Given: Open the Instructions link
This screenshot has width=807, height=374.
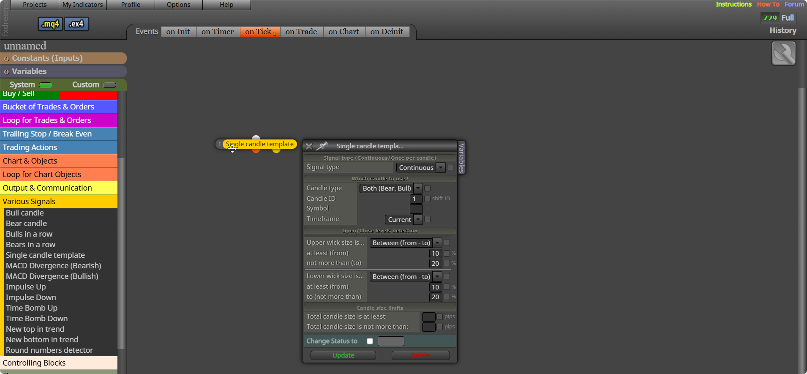Looking at the screenshot, I should coord(733,4).
